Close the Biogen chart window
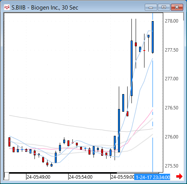187x184 pixels. click(x=177, y=7)
